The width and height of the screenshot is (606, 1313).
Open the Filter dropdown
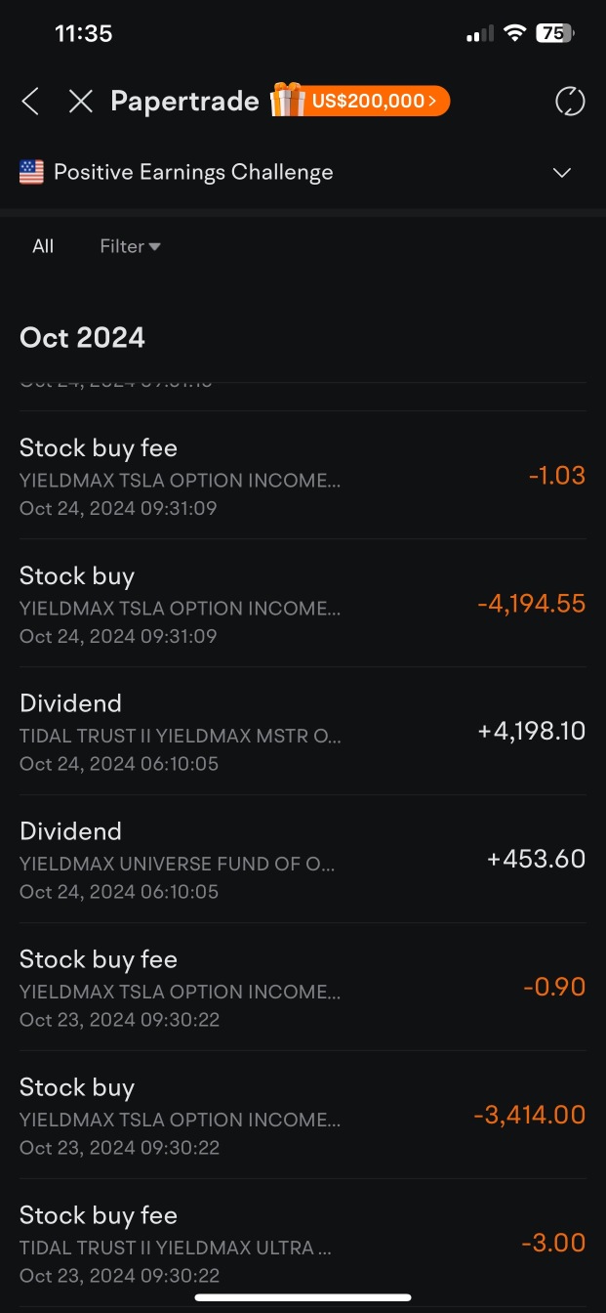click(129, 246)
